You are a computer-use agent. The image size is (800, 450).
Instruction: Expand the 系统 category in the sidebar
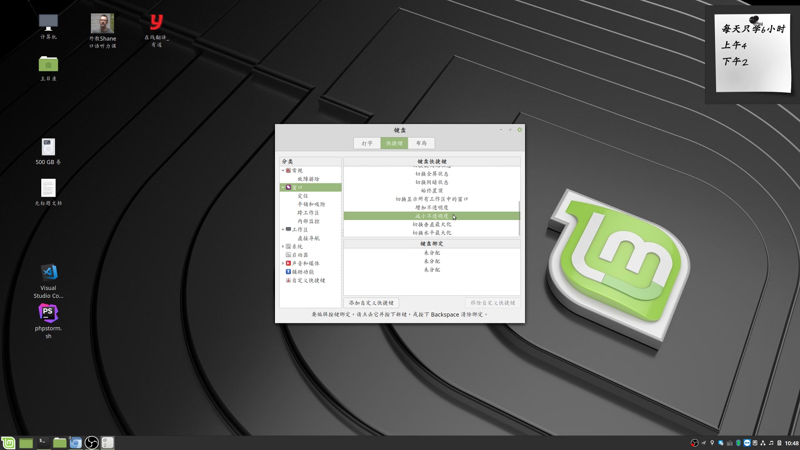[284, 246]
